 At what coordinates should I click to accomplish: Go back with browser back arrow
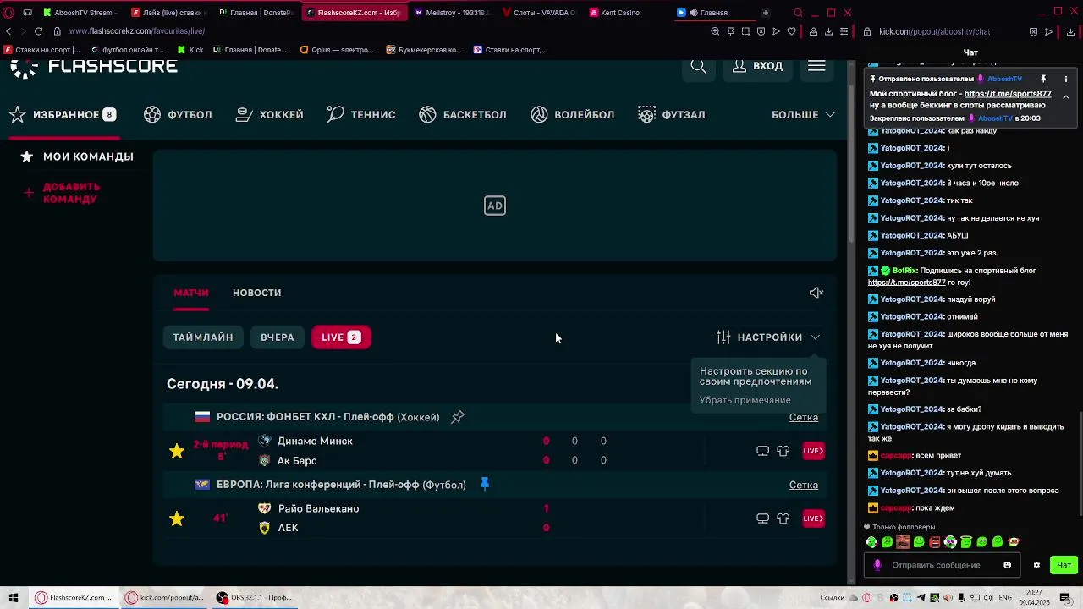pyautogui.click(x=8, y=31)
